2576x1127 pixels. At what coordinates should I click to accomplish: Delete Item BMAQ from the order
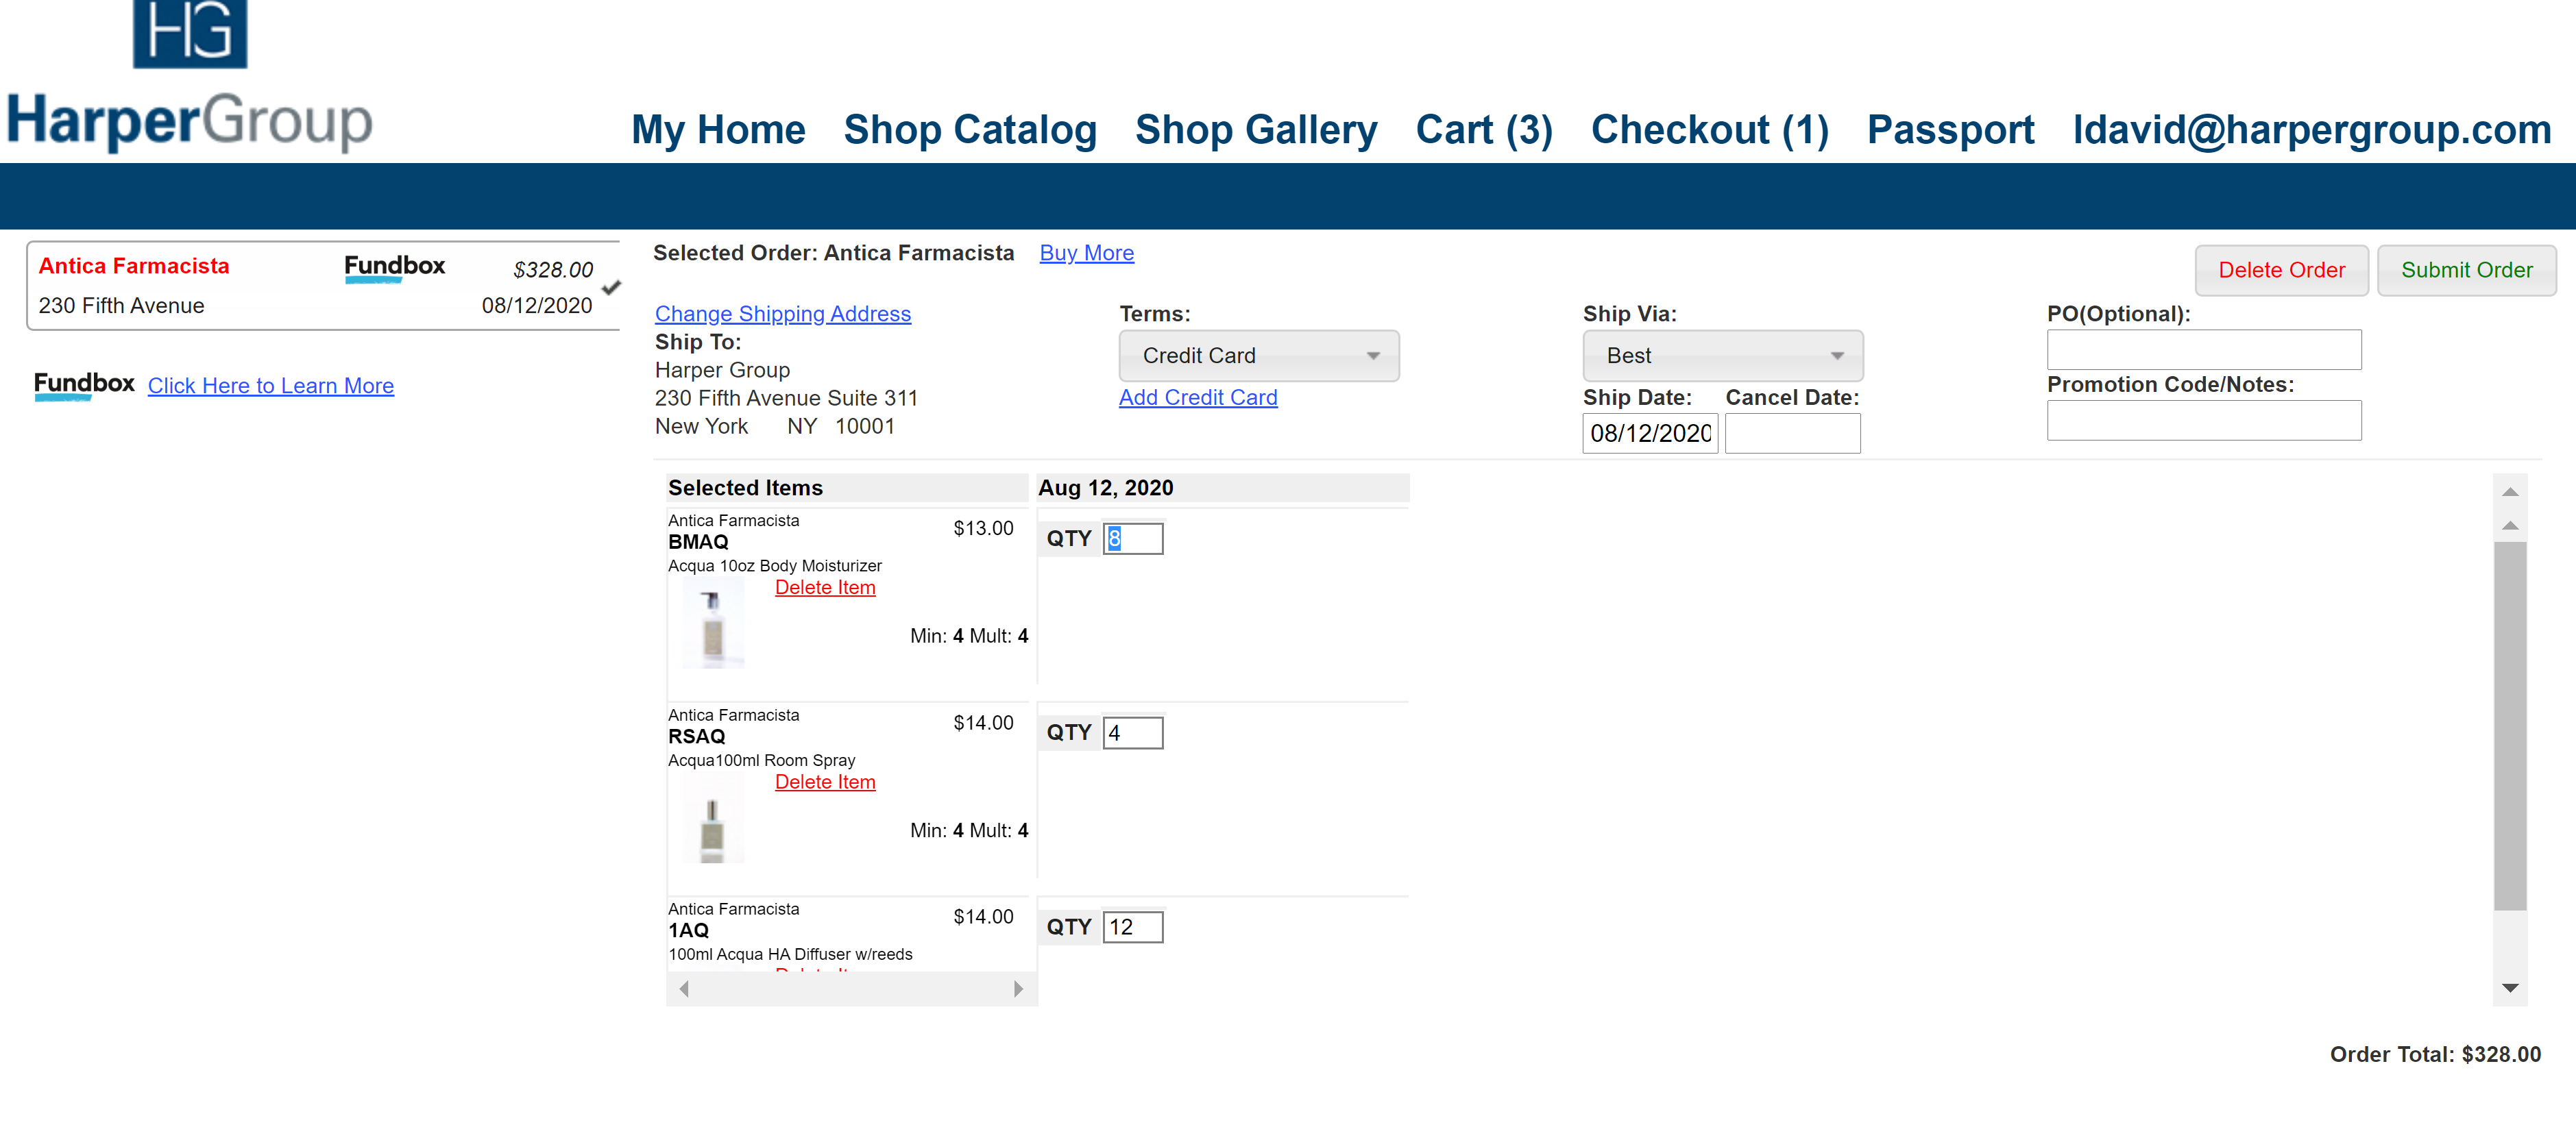825,588
